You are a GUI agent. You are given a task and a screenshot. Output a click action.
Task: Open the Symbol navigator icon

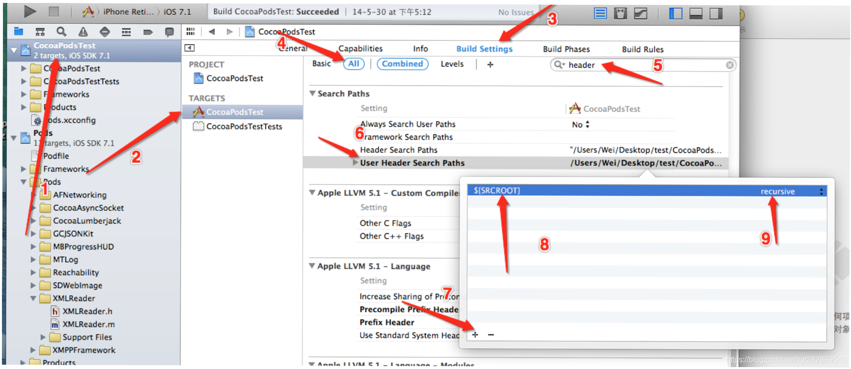[x=40, y=32]
